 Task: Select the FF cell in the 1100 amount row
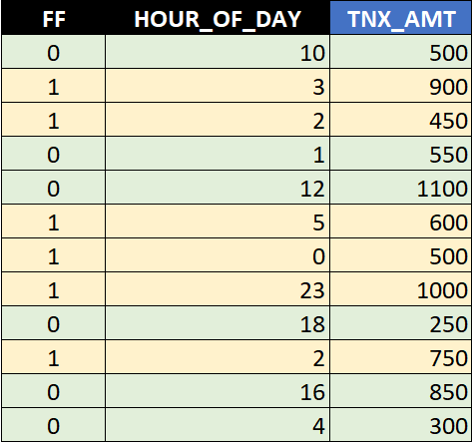(53, 188)
